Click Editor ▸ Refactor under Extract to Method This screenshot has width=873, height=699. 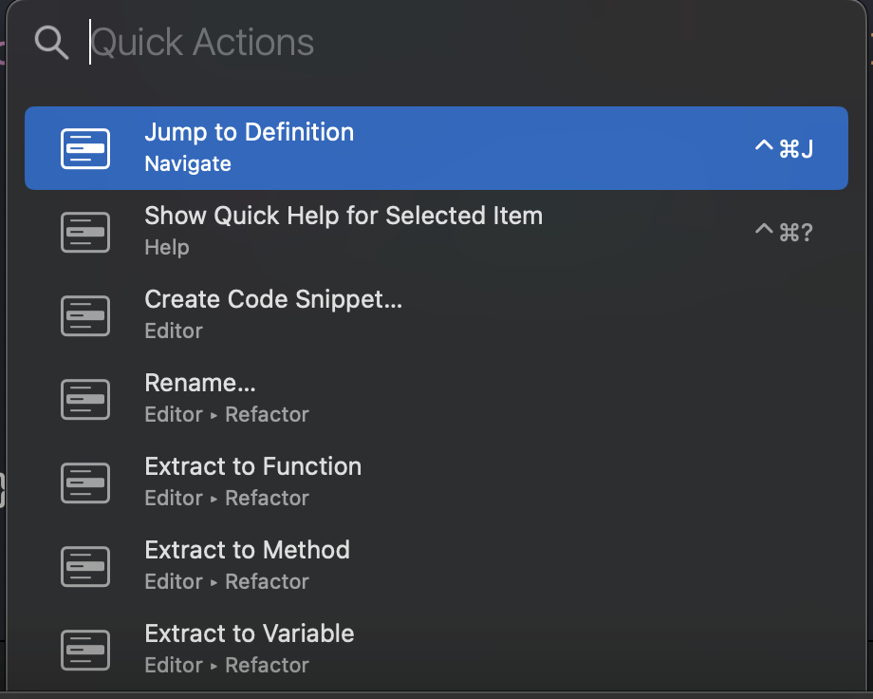[227, 582]
